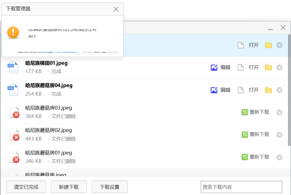Focus the 搜索下载内容 search field
Viewport: 291px width, 195px height.
(x=241, y=187)
